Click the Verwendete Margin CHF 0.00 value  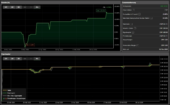[164, 45]
